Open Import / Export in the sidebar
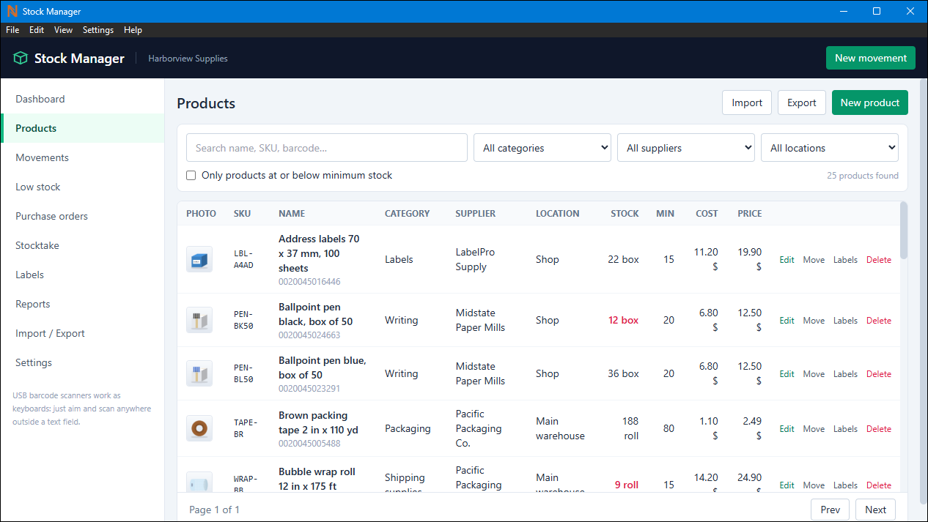Screen dimensions: 928x522 82,333
